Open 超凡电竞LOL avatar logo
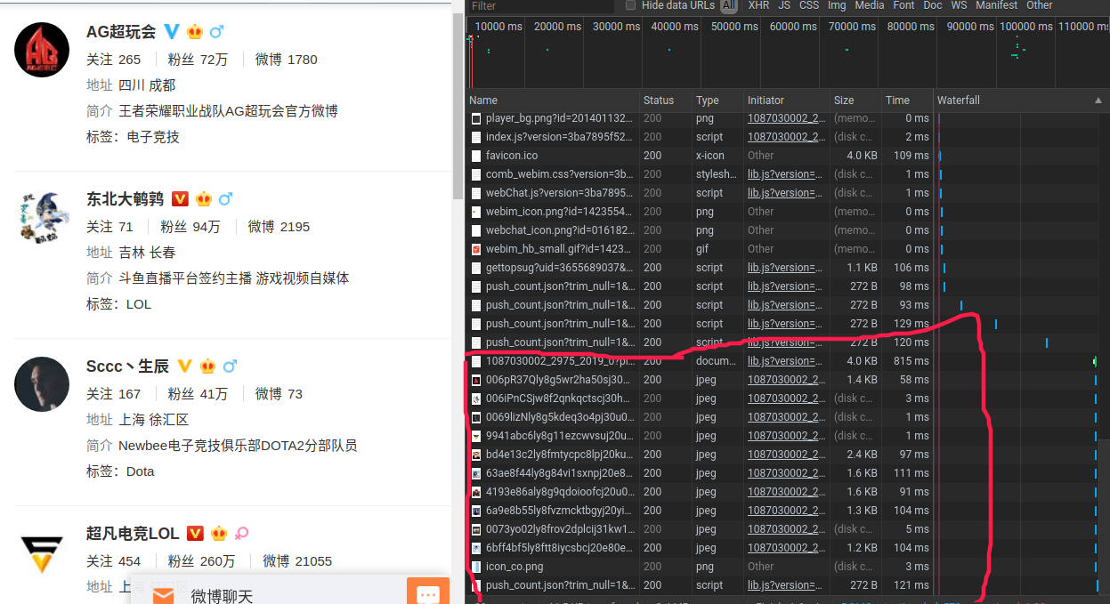This screenshot has width=1110, height=604. [x=42, y=551]
